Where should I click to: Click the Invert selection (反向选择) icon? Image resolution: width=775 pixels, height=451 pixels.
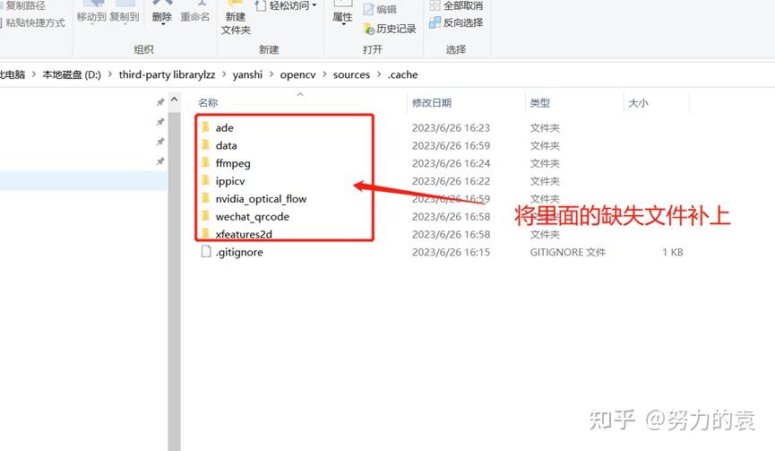(x=435, y=22)
